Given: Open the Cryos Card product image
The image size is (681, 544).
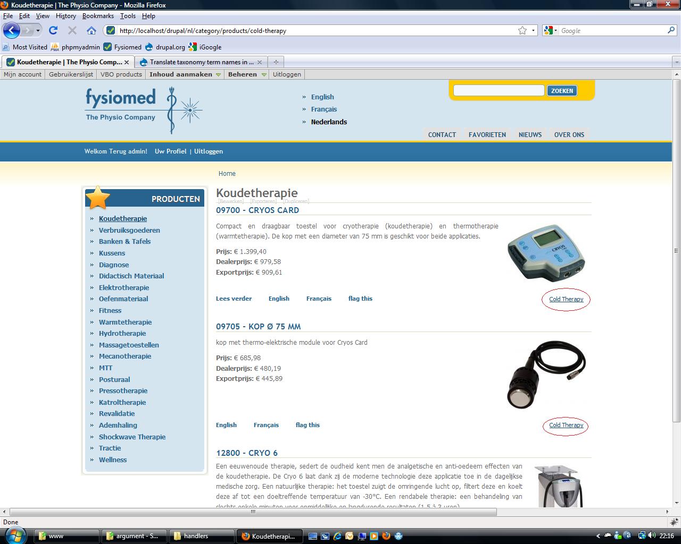Looking at the screenshot, I should [546, 252].
